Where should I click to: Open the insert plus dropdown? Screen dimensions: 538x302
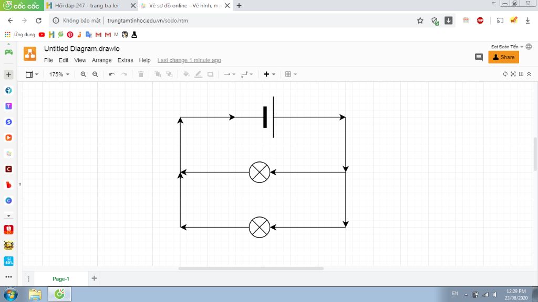tap(270, 74)
